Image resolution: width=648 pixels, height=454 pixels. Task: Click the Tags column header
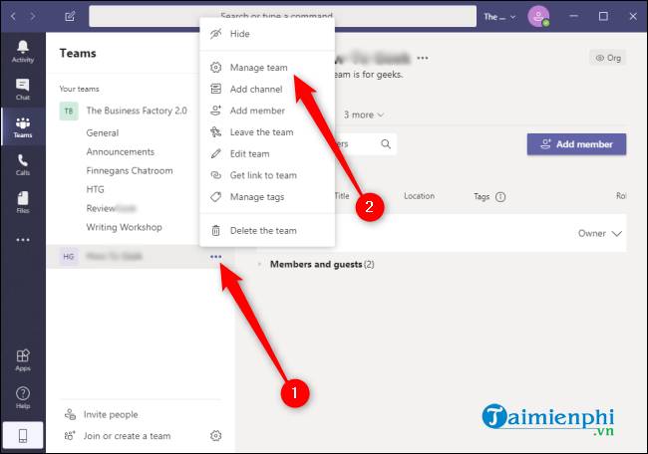click(x=482, y=197)
